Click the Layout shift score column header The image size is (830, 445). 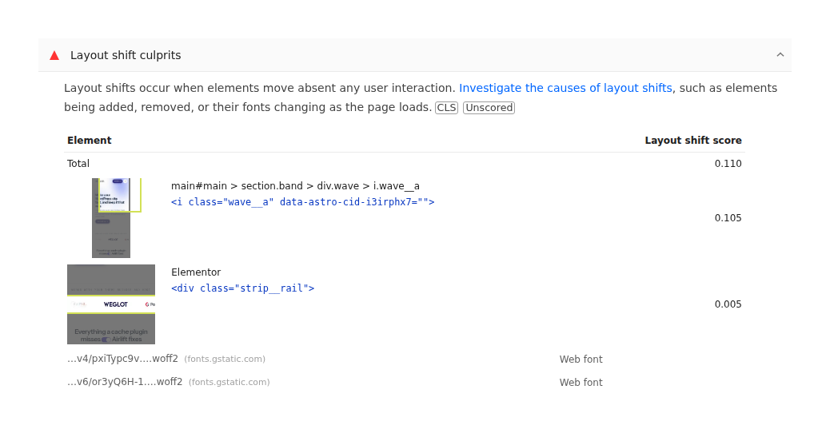pyautogui.click(x=693, y=141)
